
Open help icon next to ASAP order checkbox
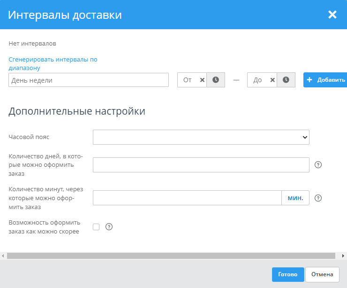pyautogui.click(x=109, y=227)
